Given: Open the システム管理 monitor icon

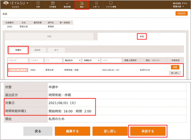Looking at the screenshot, I should [x=111, y=3].
